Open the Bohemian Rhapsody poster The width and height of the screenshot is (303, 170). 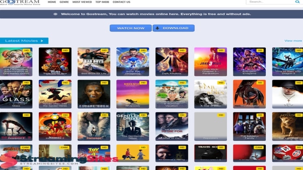click(133, 94)
